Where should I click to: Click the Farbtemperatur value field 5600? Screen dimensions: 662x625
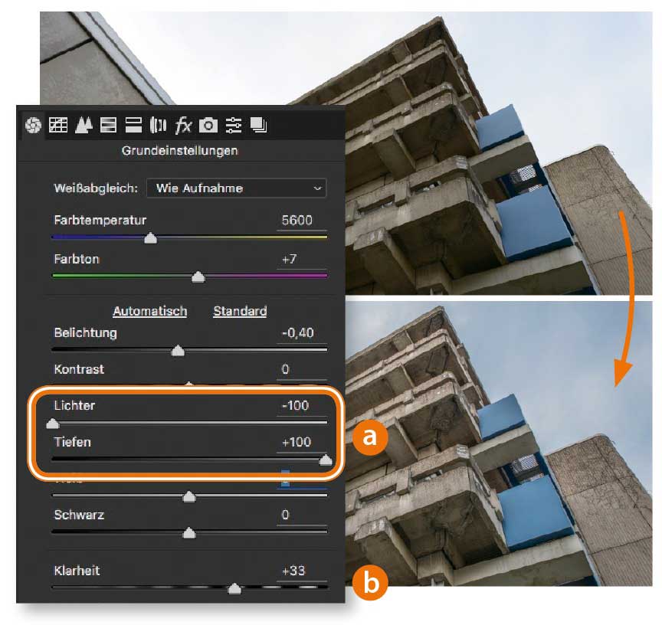pos(301,221)
